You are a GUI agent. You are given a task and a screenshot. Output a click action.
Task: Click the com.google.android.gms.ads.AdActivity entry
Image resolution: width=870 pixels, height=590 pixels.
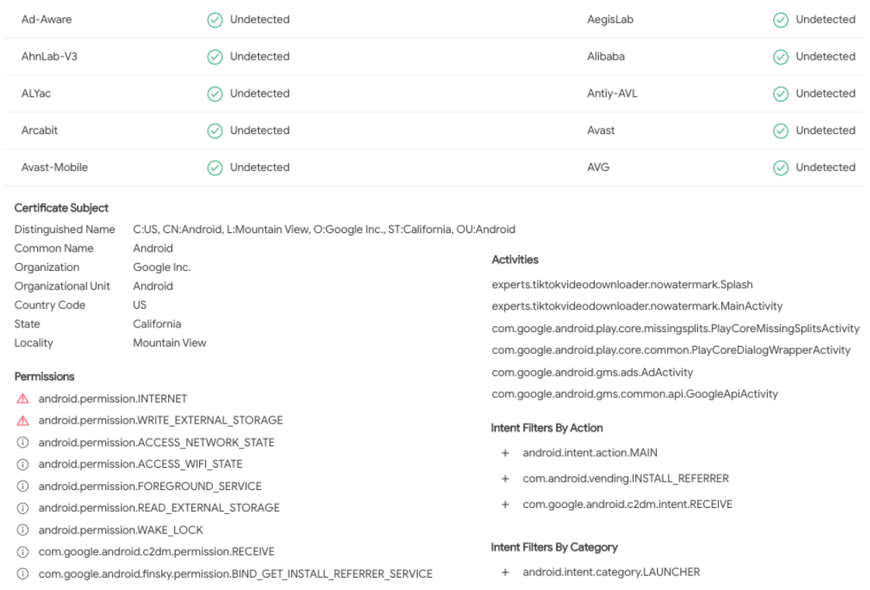click(x=593, y=372)
